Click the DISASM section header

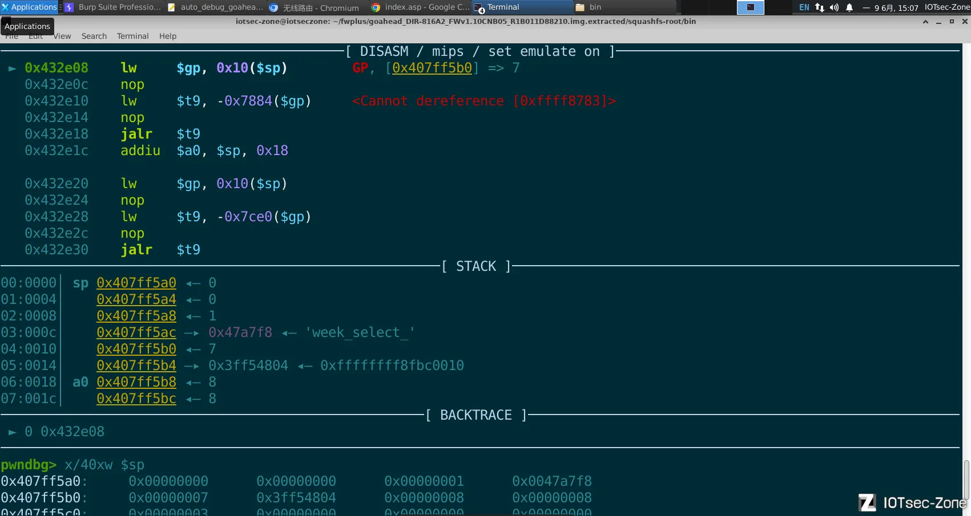pos(480,51)
